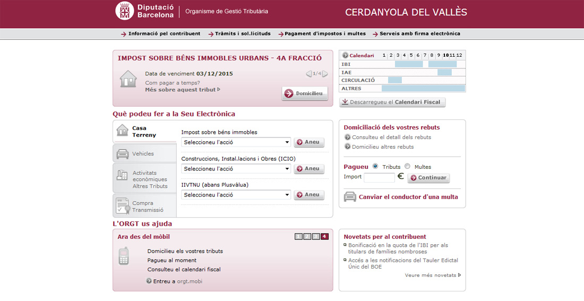Switch to the Compra Transmissió tab
584x301 pixels.
[144, 205]
